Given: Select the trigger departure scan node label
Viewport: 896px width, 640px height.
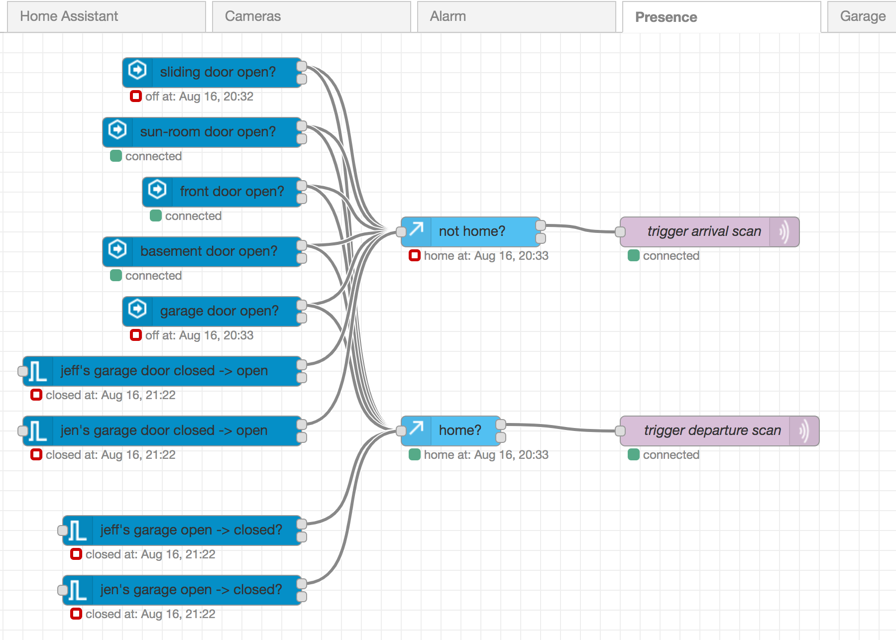Looking at the screenshot, I should tap(712, 430).
